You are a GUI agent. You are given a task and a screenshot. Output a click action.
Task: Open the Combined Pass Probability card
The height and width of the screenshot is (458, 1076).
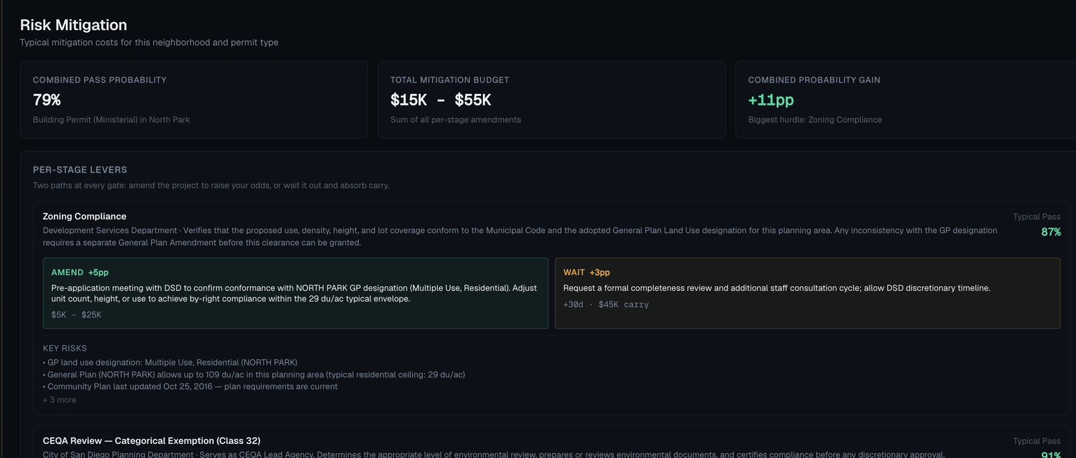coord(194,99)
